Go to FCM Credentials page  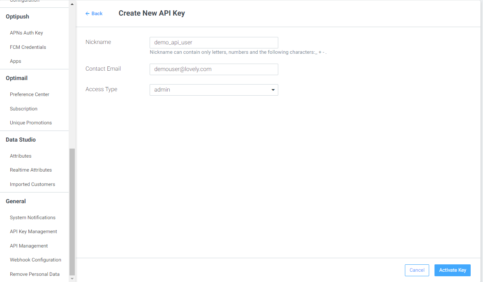[28, 47]
